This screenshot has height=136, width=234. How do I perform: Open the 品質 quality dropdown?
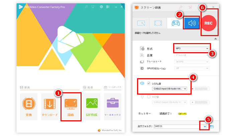tap(192, 55)
